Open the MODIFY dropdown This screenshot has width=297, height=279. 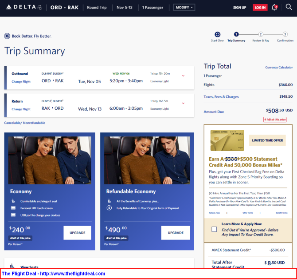[184, 8]
